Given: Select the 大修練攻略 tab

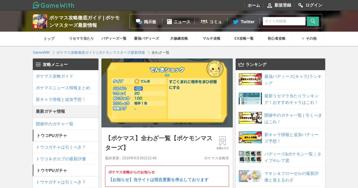Looking at the screenshot, I should pyautogui.click(x=179, y=38).
